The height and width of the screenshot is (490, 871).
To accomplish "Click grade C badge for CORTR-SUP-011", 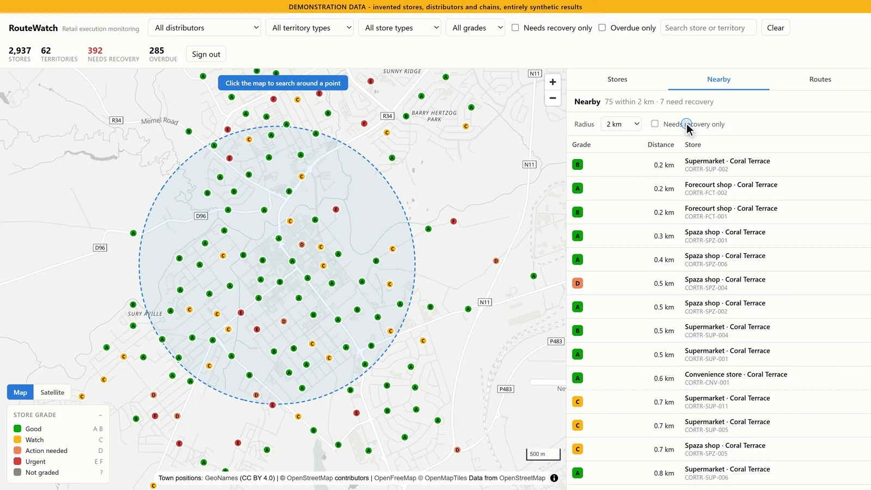I will 578,402.
